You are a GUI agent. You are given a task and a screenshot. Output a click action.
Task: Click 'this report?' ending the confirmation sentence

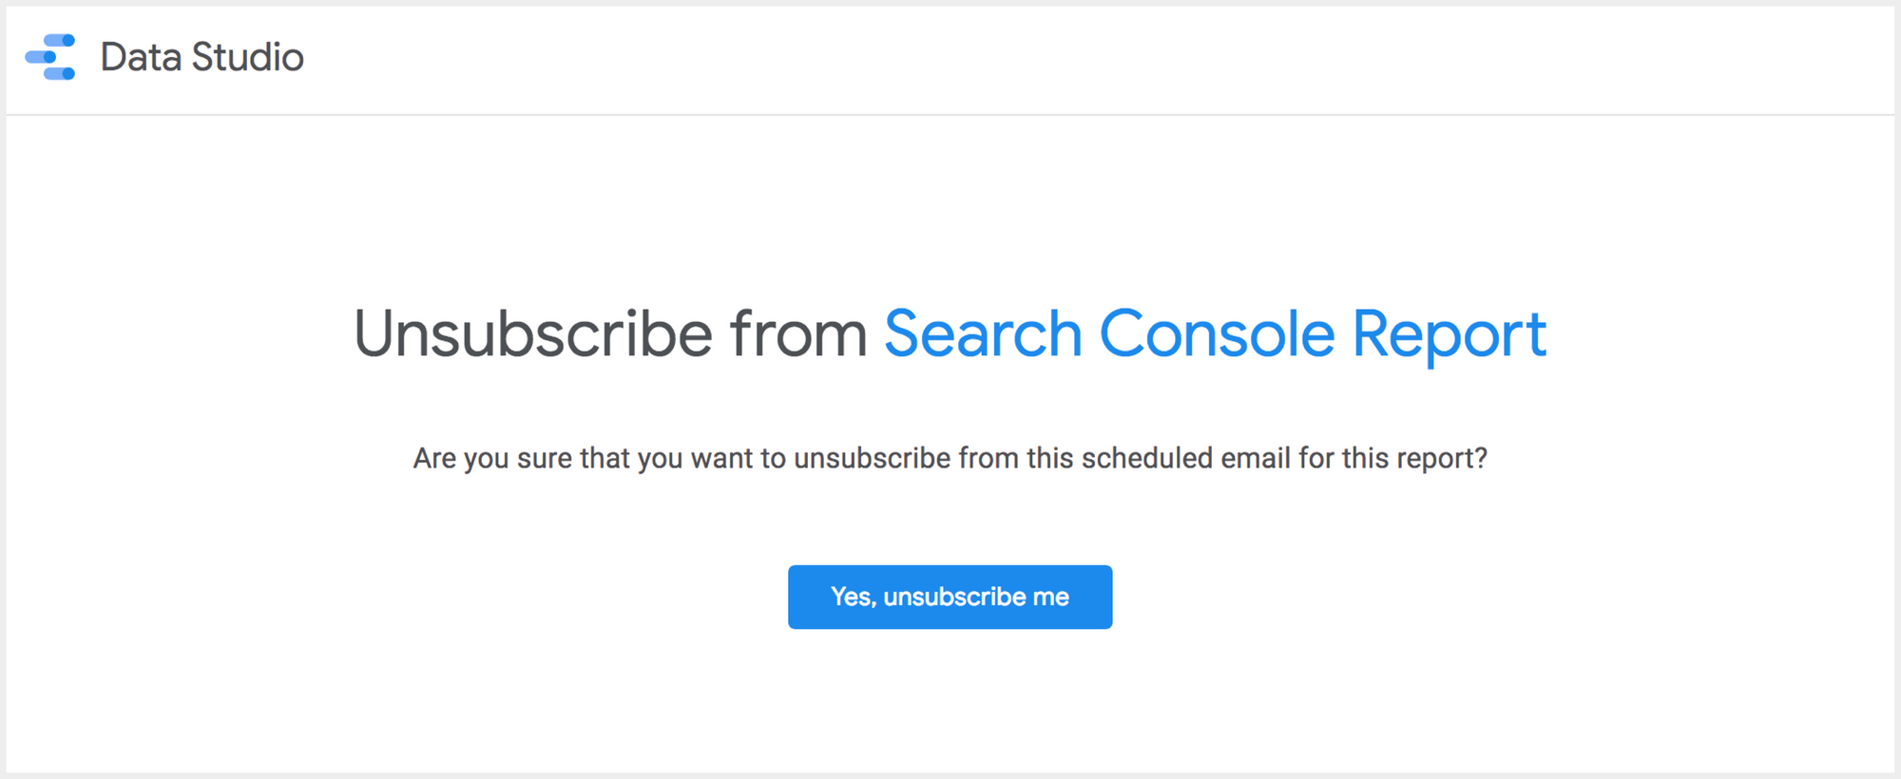tap(1414, 459)
